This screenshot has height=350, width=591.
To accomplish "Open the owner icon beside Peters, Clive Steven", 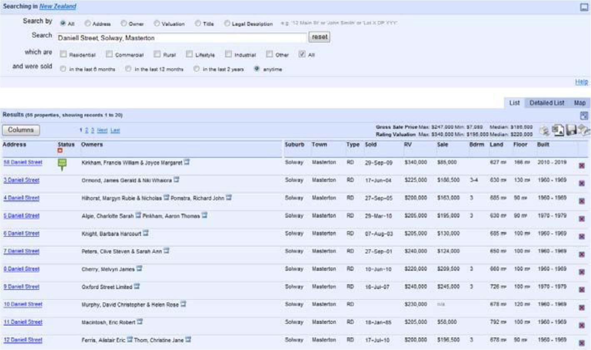I will (x=167, y=251).
